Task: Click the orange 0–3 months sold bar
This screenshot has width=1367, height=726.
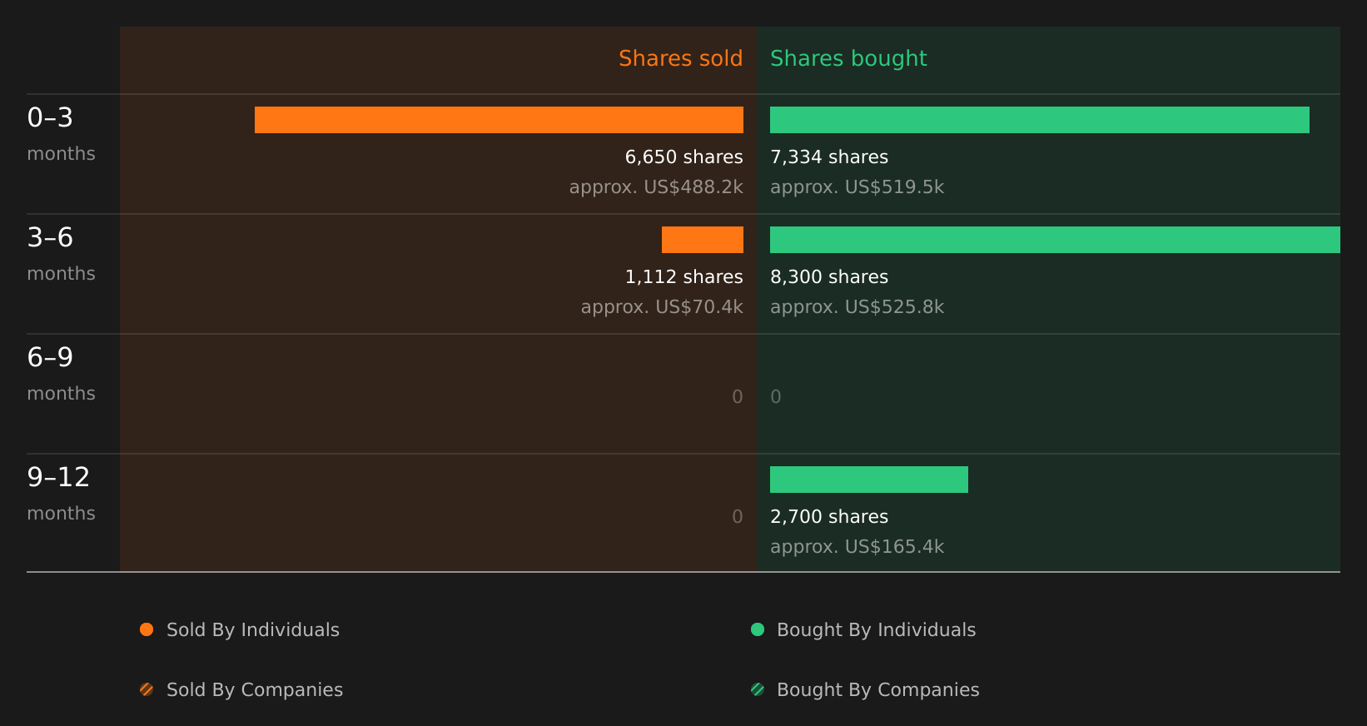Action: tap(499, 120)
